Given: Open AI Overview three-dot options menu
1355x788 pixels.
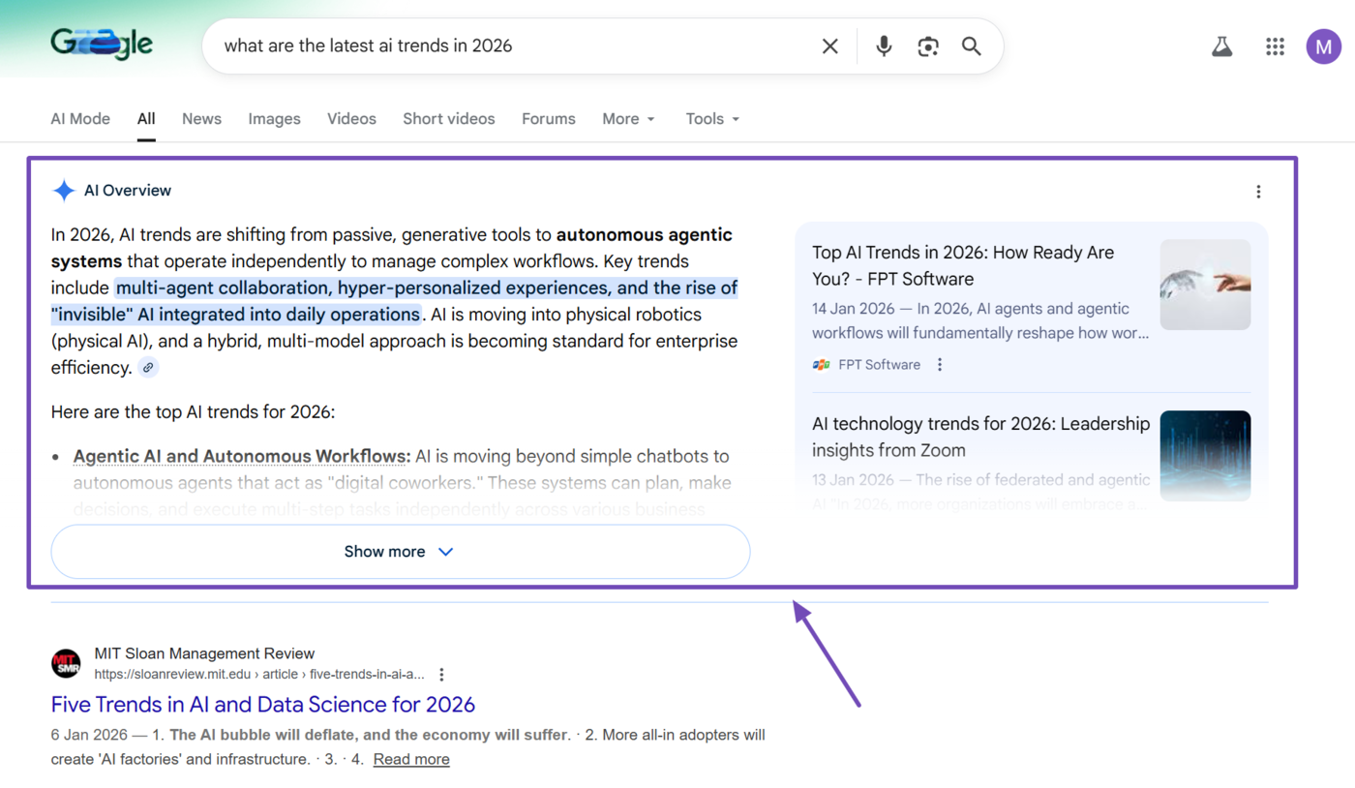Looking at the screenshot, I should point(1258,192).
